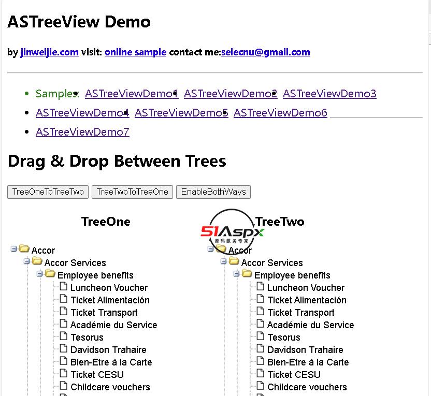Screen dimensions: 431x396
Task: Click the Childcare vouchers file icon in TreeTwo
Action: [260, 386]
